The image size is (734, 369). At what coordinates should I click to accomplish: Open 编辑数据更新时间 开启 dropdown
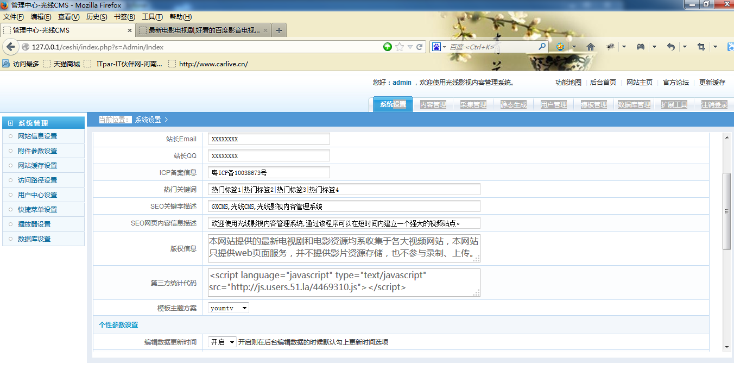(223, 342)
